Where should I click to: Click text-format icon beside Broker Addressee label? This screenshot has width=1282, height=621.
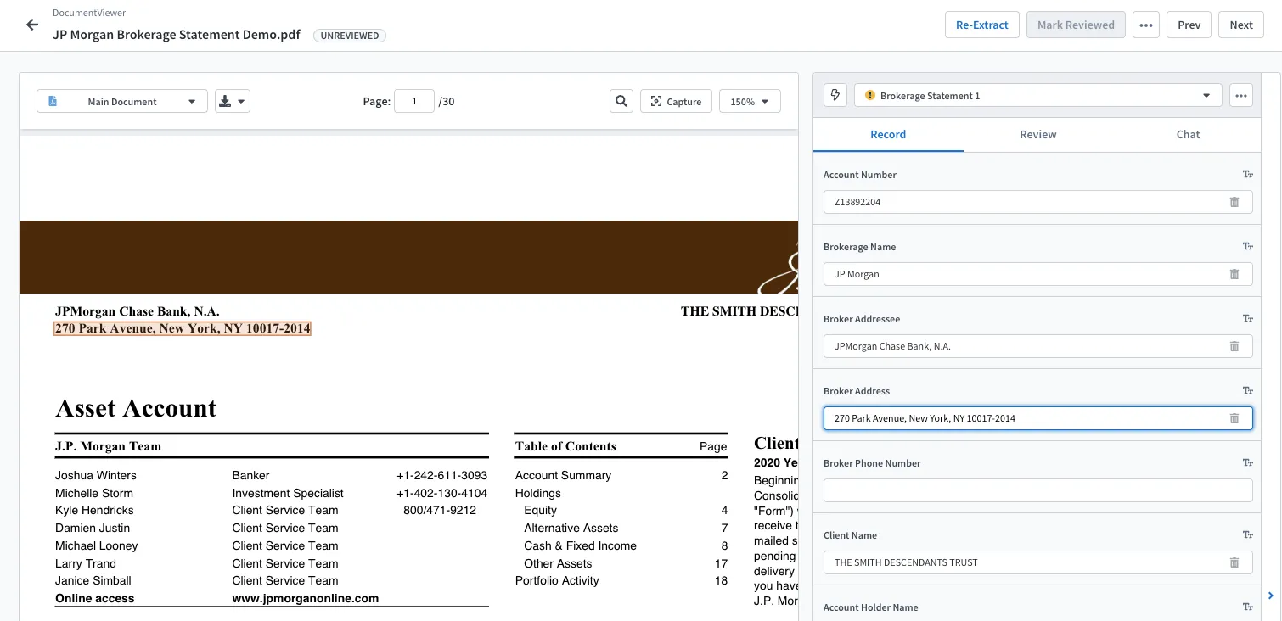(1247, 319)
